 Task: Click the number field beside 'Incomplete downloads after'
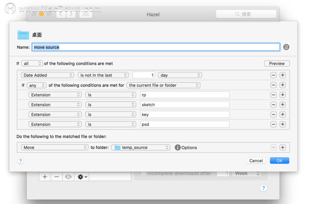223,173
